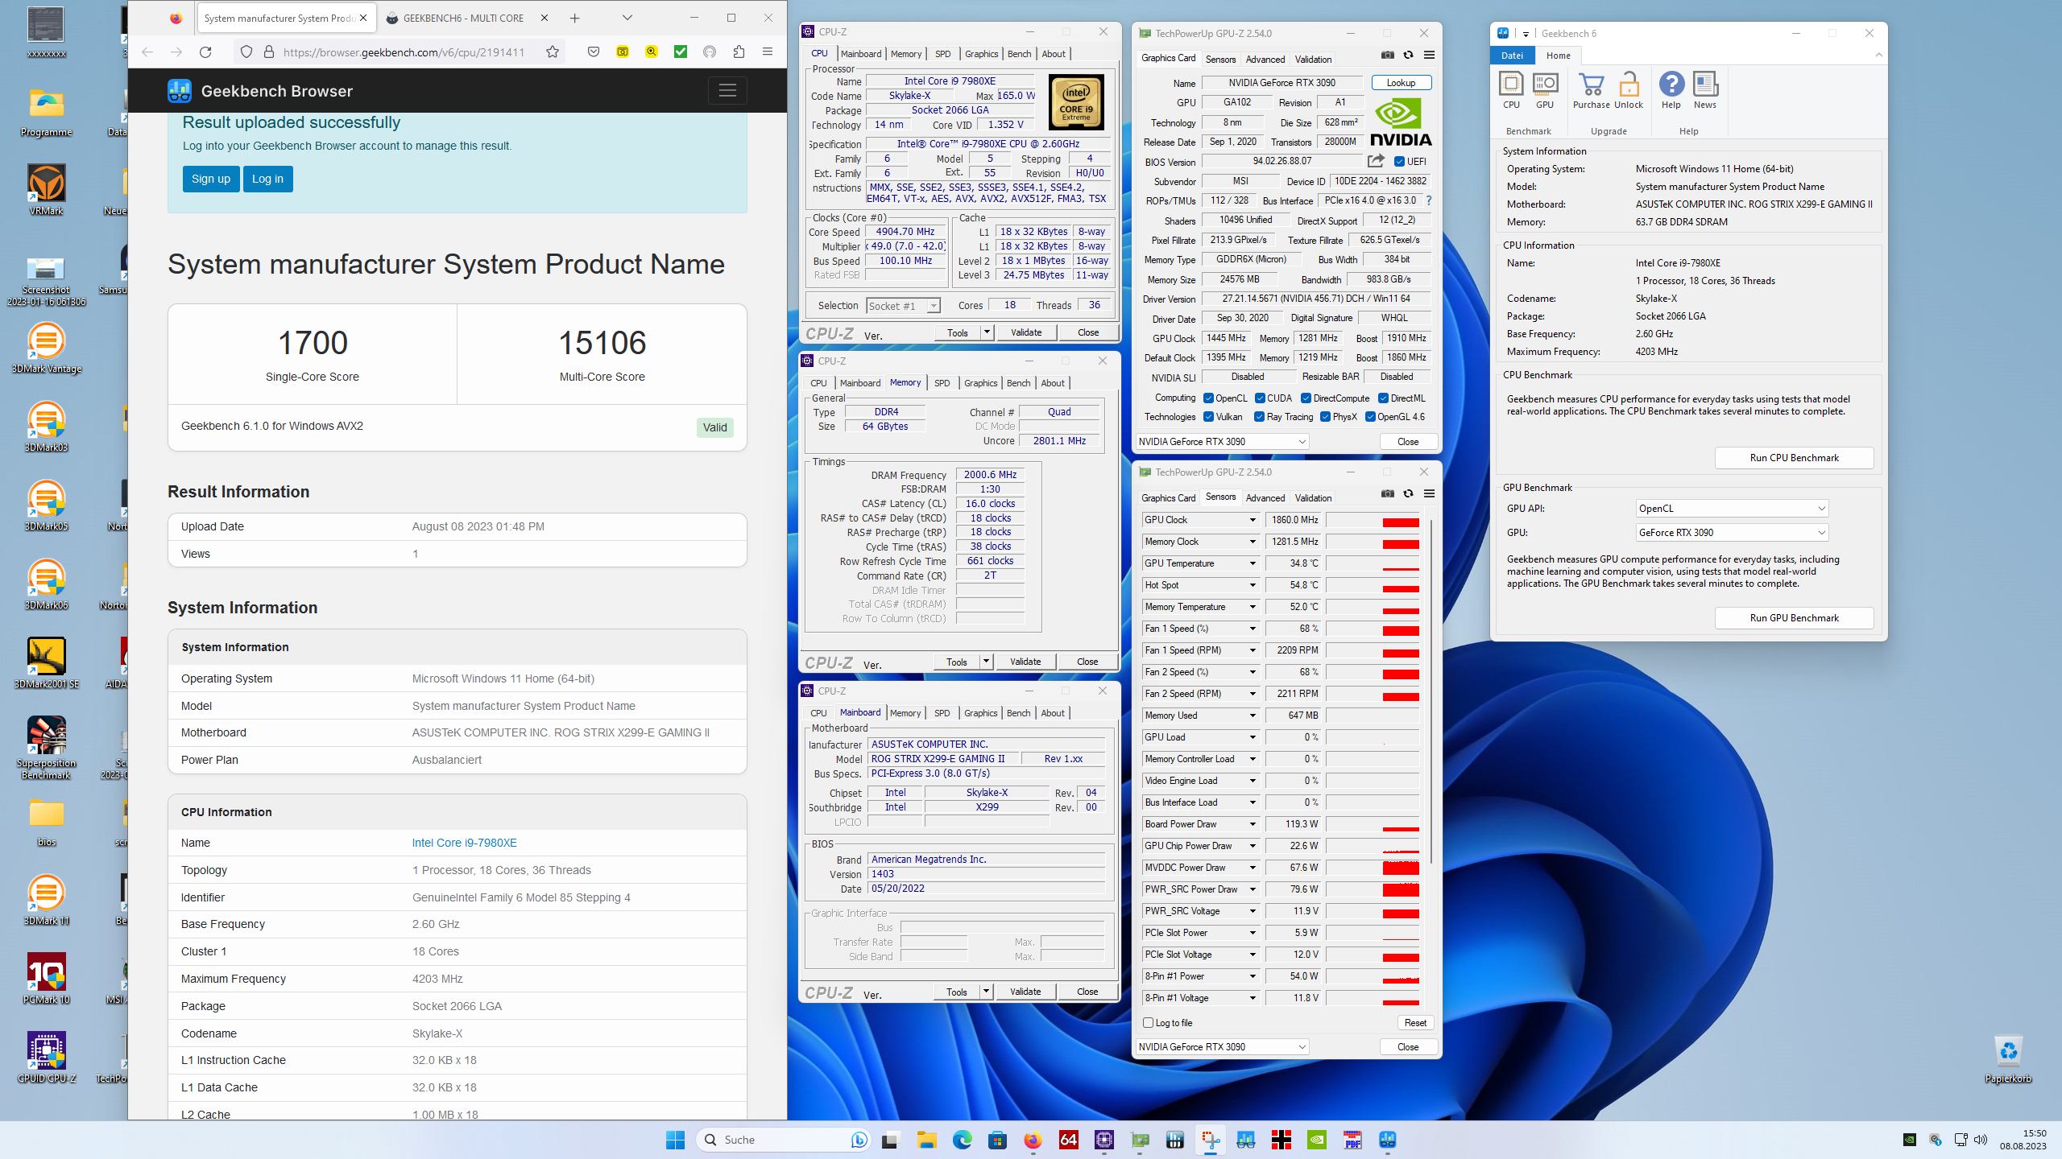This screenshot has width=2062, height=1159.
Task: Open the GPU selection dropdown in Geekbench 6
Action: tap(1732, 532)
